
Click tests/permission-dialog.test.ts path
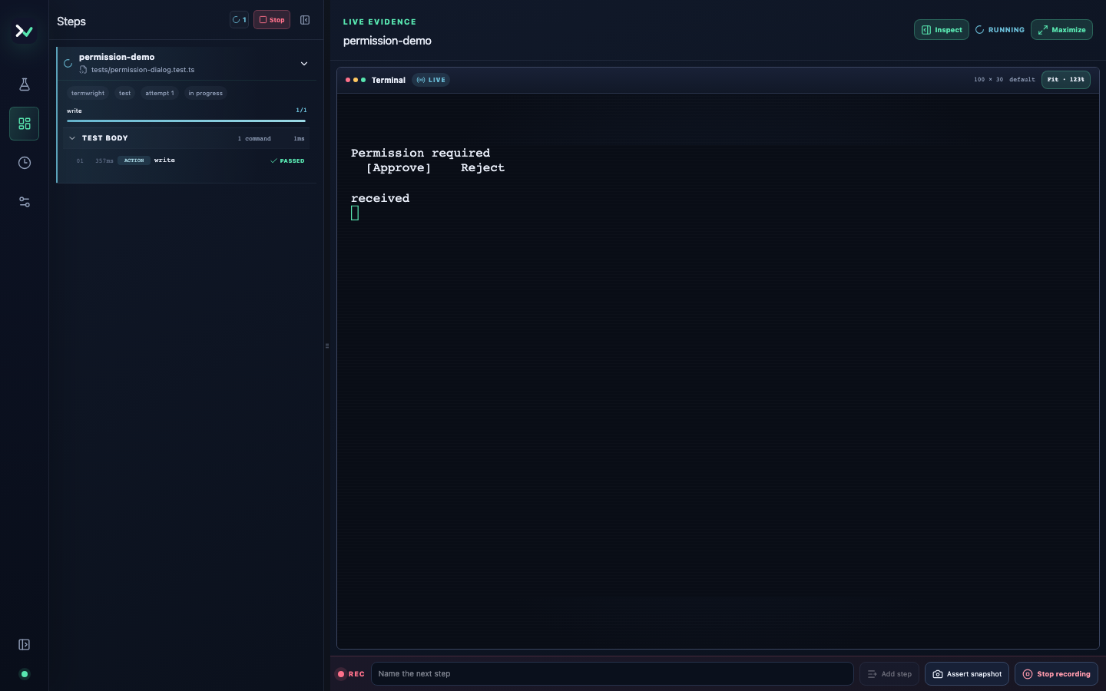tap(143, 70)
